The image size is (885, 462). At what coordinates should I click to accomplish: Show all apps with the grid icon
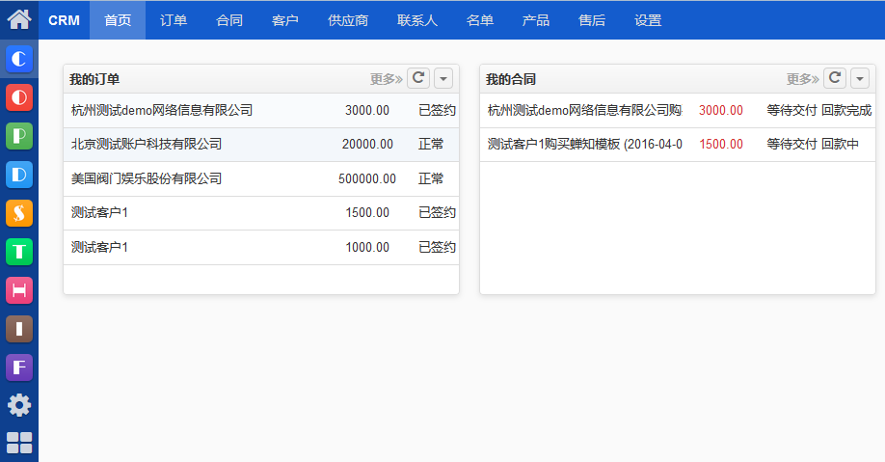click(19, 443)
